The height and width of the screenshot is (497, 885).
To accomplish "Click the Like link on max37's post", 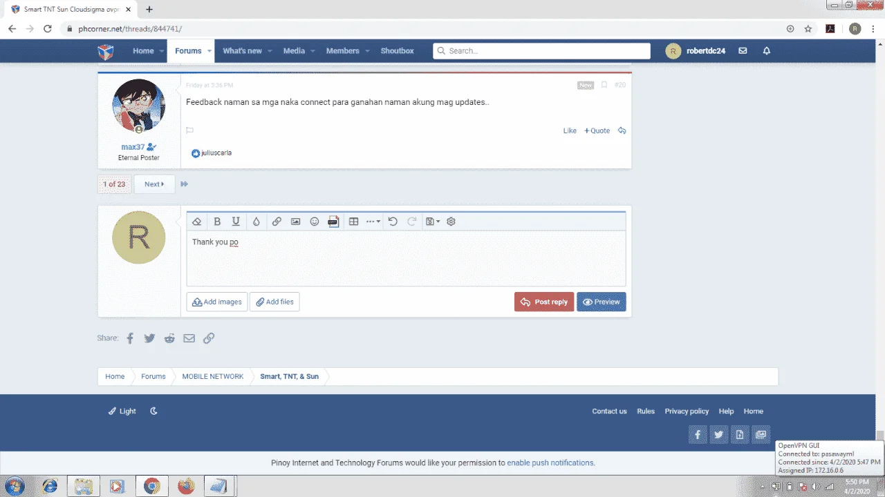I will click(570, 130).
